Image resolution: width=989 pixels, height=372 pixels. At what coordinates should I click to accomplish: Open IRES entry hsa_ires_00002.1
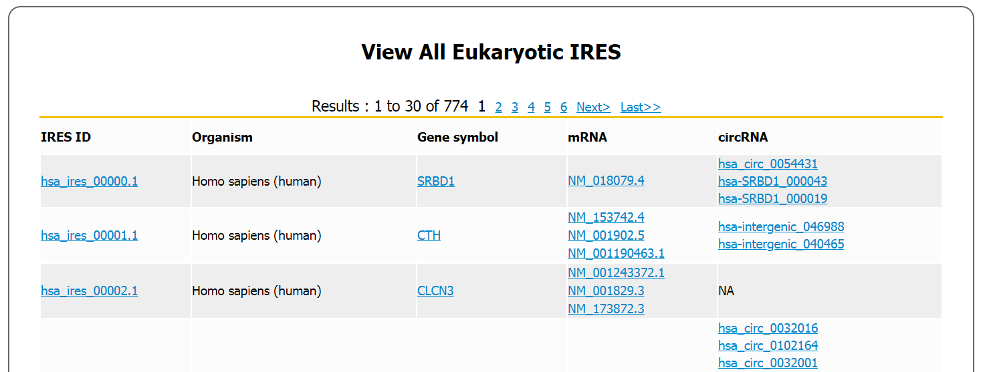90,291
